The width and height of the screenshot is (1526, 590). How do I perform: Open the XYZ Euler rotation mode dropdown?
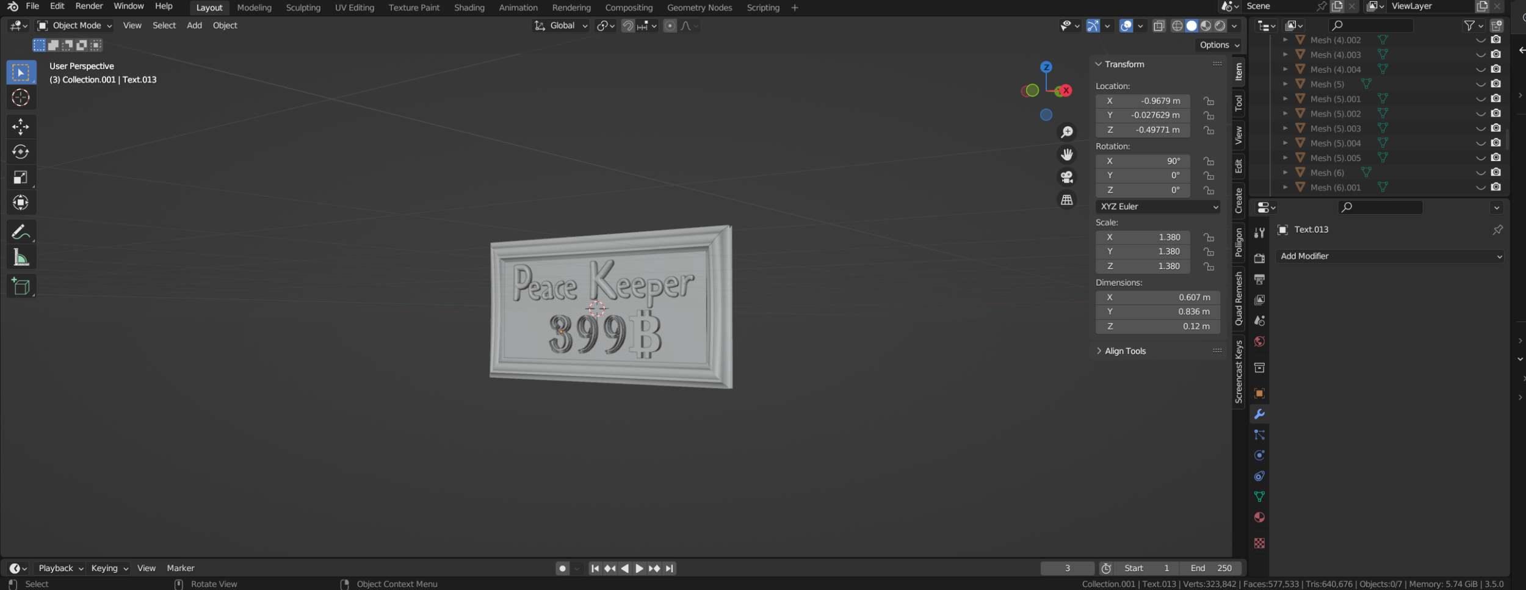tap(1158, 207)
